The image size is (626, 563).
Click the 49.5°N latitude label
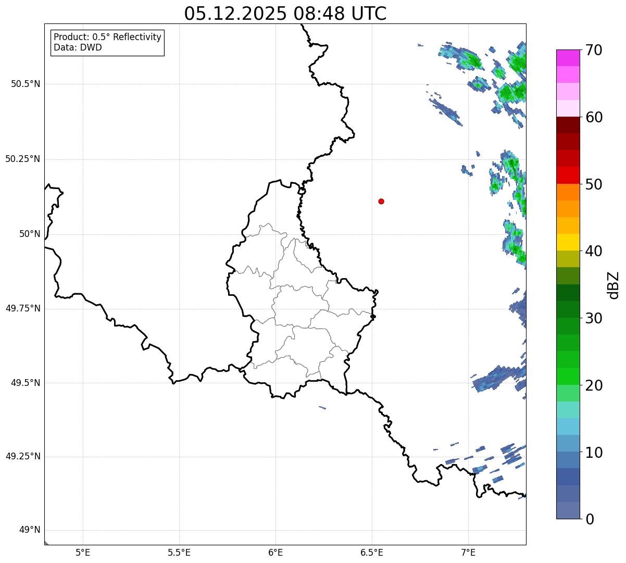click(x=26, y=383)
